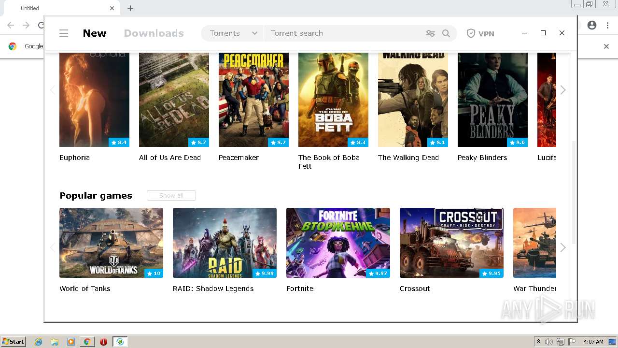Open the VPN shield button

pos(480,33)
